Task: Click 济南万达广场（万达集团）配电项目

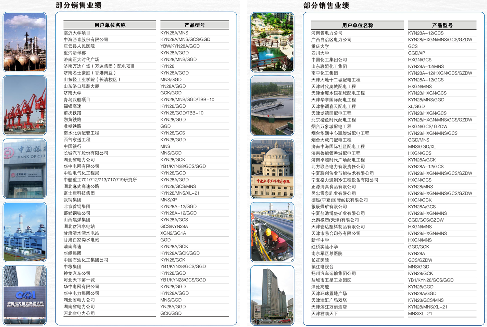Action: pyautogui.click(x=99, y=66)
